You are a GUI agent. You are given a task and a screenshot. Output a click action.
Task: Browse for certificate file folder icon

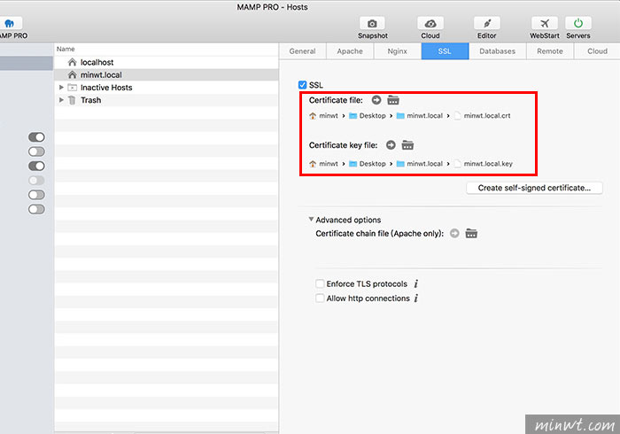click(x=393, y=100)
